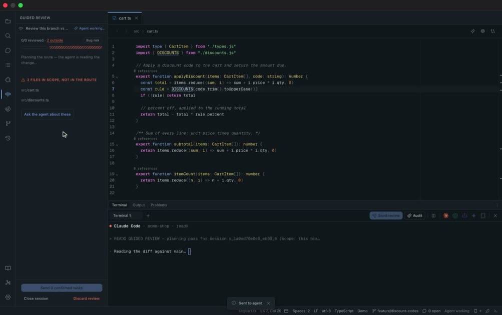Screen dimensions: 502x315
Task: Dismiss the 'Sent to agent' notification
Action: [x=269, y=303]
